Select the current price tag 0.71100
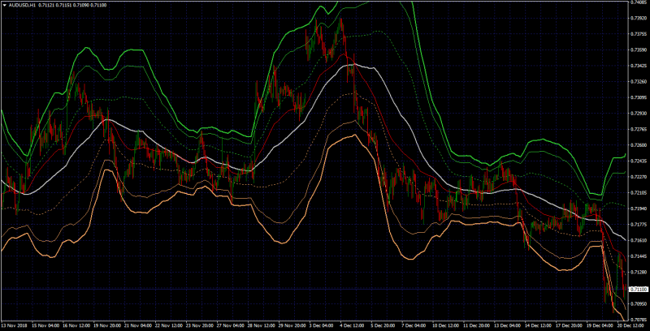 point(636,289)
